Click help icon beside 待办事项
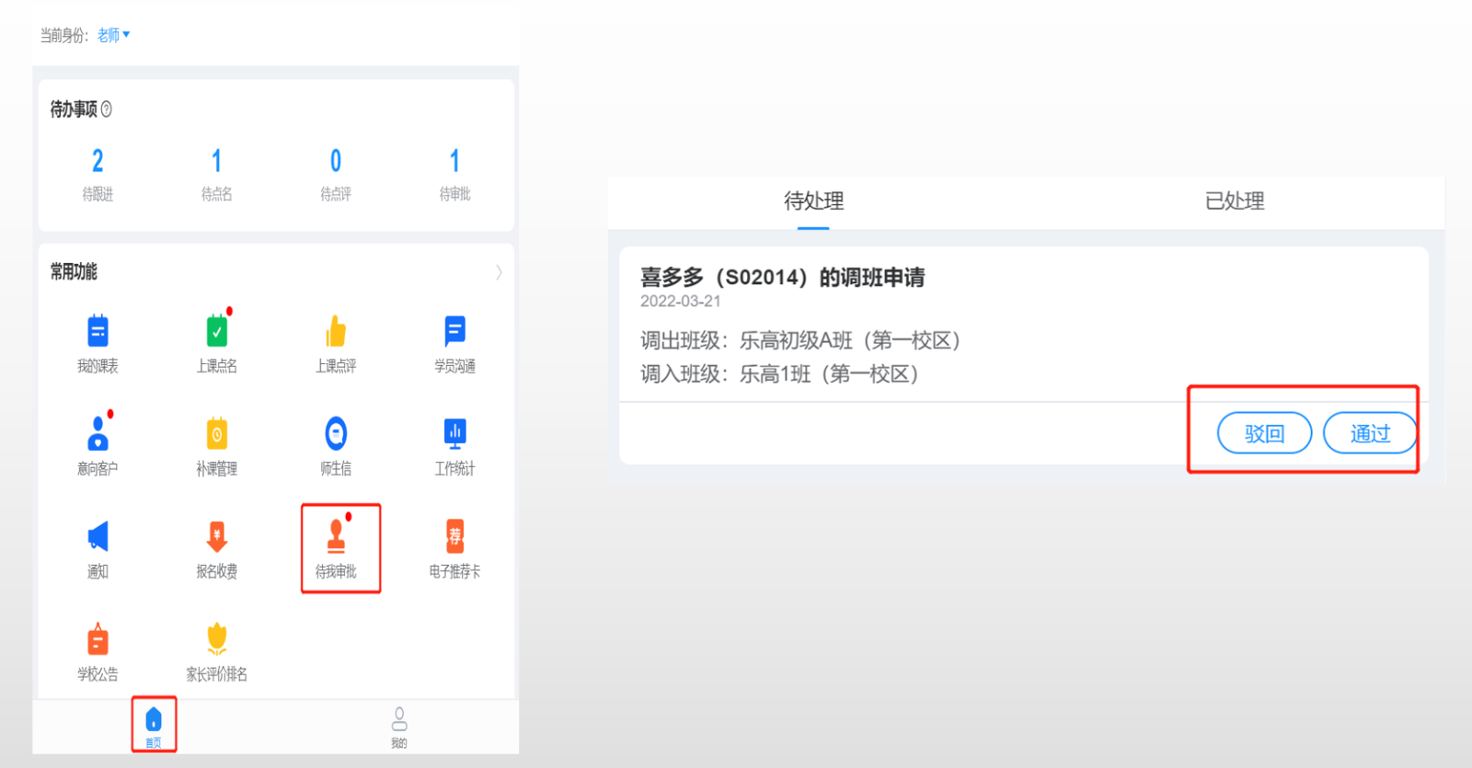The height and width of the screenshot is (768, 1472). 107,109
